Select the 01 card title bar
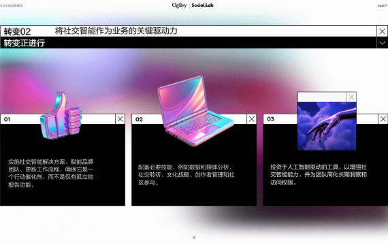This screenshot has width=388, height=245. pyautogui.click(x=58, y=119)
